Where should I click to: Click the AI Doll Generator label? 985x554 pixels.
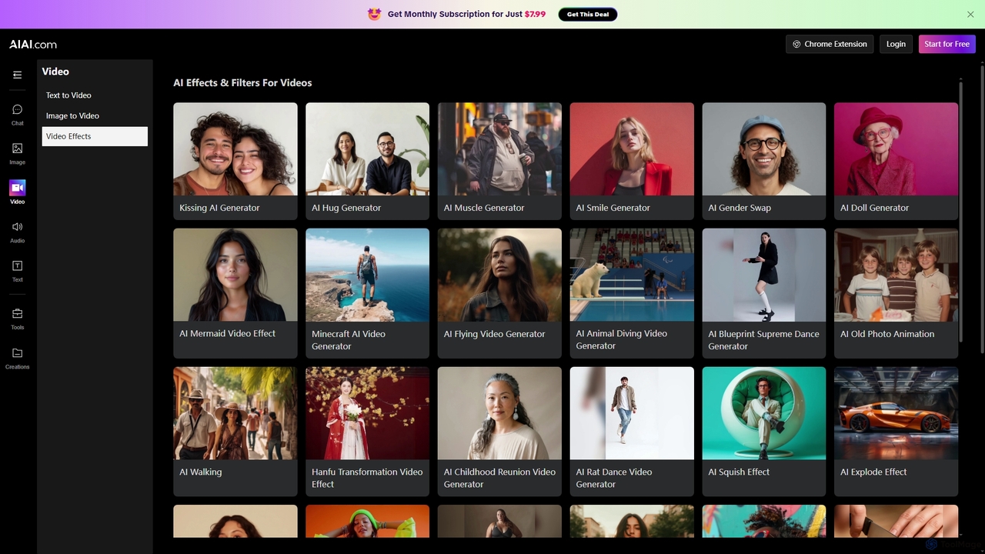click(875, 208)
